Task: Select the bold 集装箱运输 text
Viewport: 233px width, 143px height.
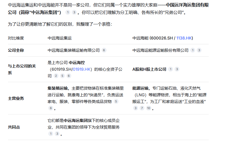Action: click(58, 88)
